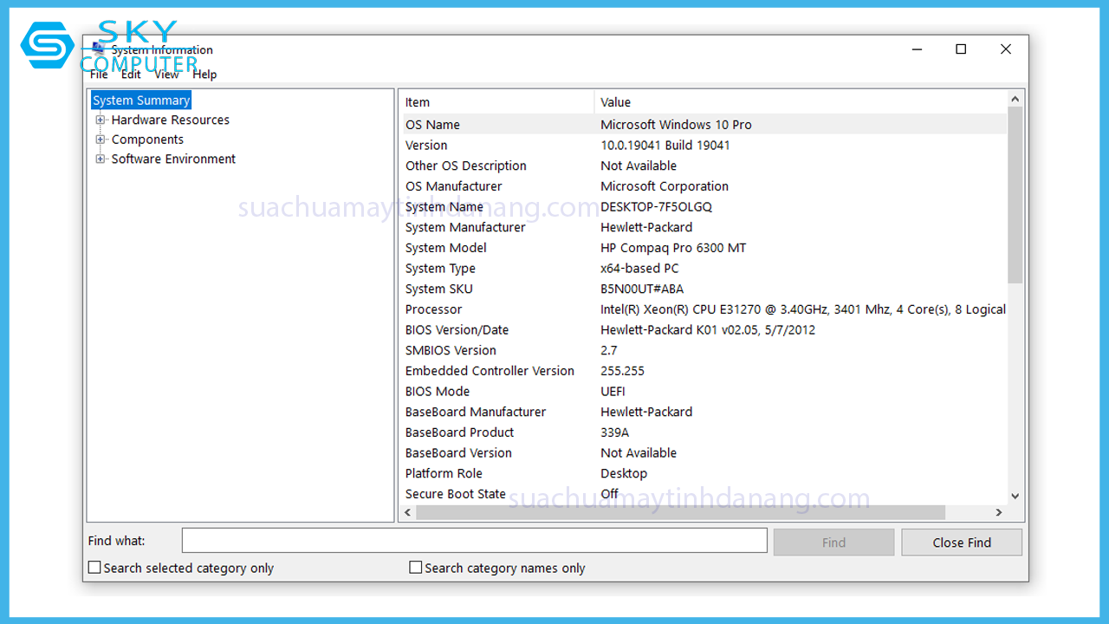Image resolution: width=1109 pixels, height=624 pixels.
Task: Open the View menu
Action: coord(166,75)
